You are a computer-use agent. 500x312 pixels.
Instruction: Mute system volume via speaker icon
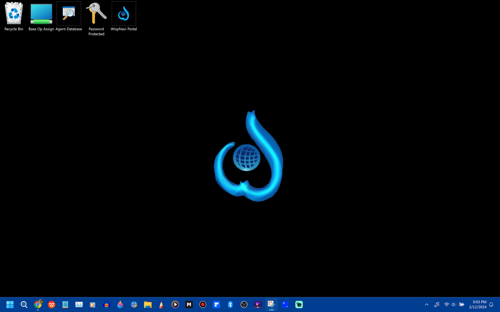pyautogui.click(x=454, y=304)
